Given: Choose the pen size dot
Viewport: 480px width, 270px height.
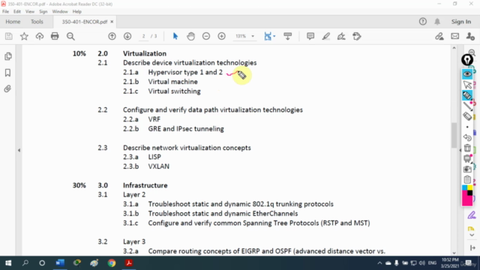Looking at the screenshot, I should point(467,127).
